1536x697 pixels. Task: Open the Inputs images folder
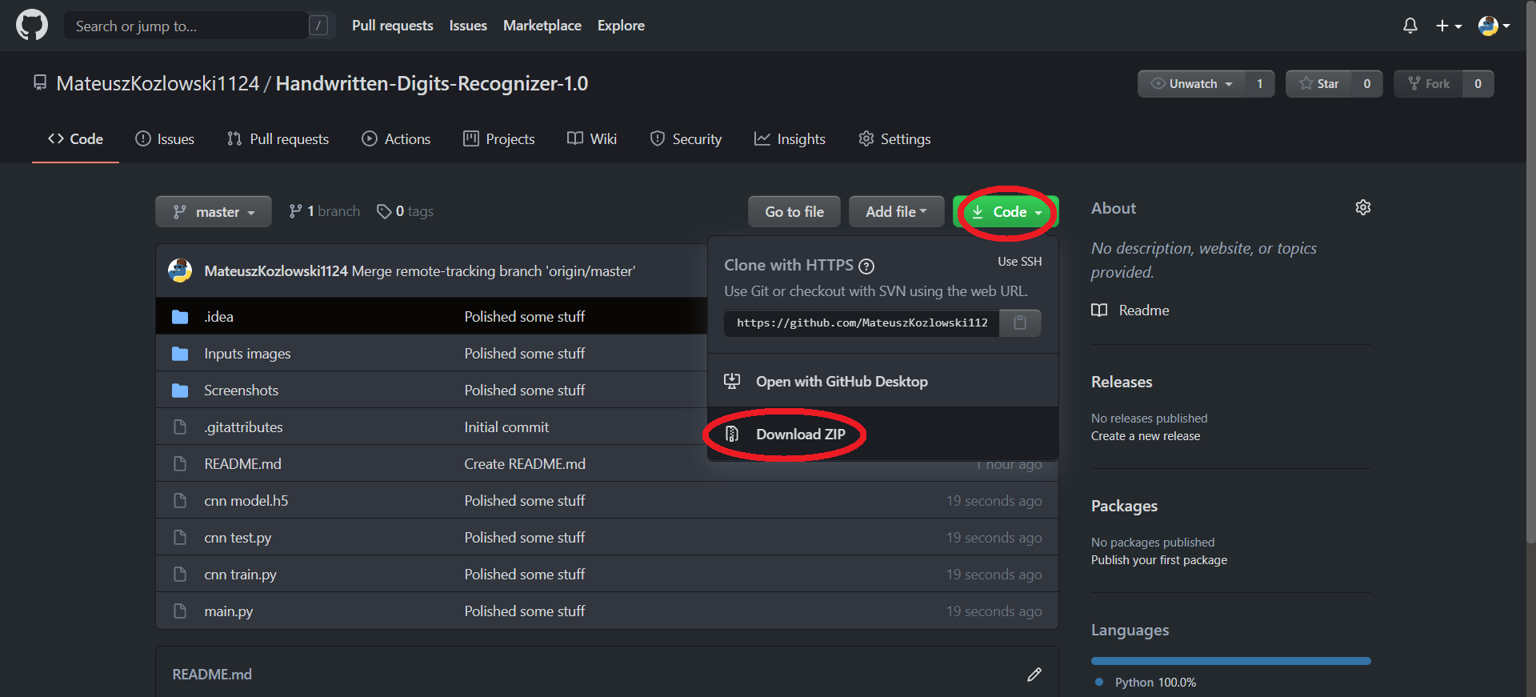[247, 354]
